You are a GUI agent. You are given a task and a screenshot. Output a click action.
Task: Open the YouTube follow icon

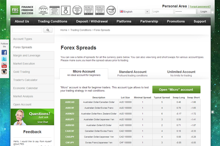pyautogui.click(x=4, y=65)
